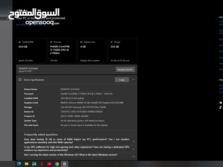
Task: Select the 24.0 GB value on RAM card
Action: point(23,47)
